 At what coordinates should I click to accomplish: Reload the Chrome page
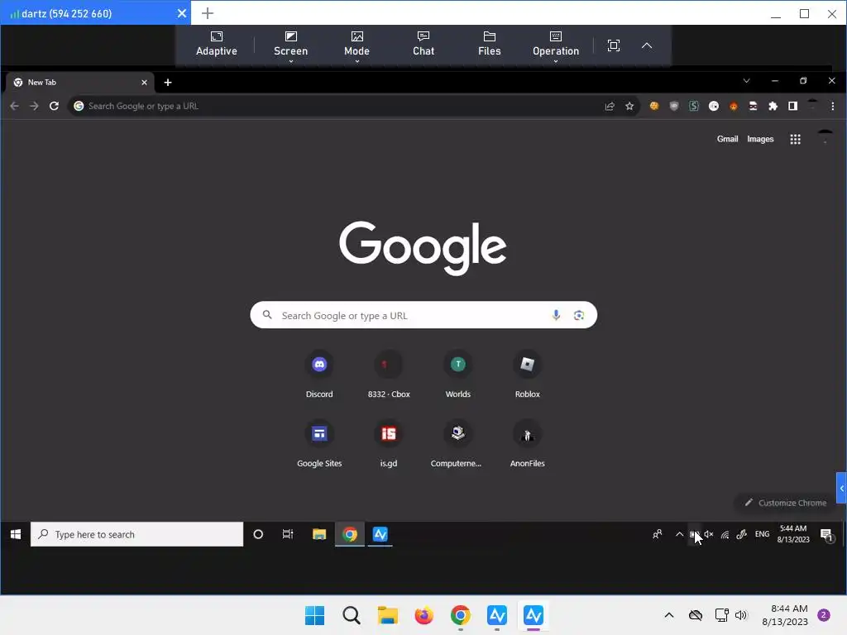[54, 106]
